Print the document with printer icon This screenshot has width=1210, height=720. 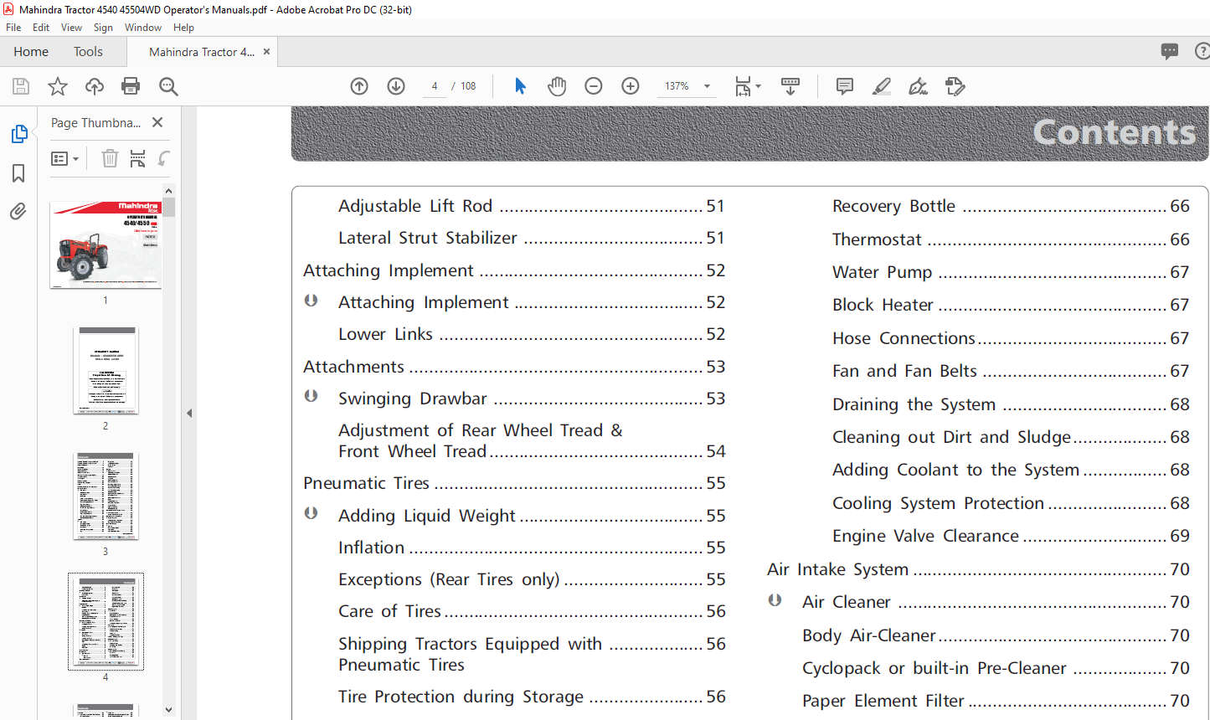(x=131, y=86)
